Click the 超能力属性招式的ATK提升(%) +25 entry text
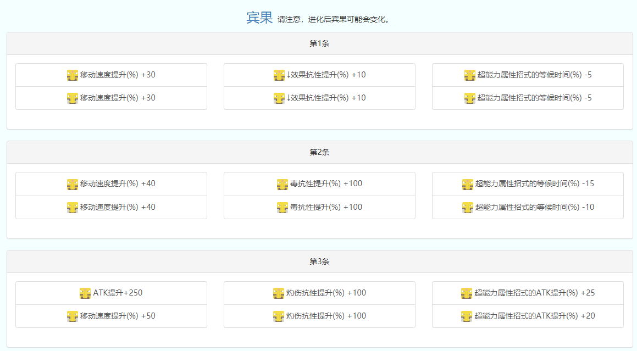 tap(535, 293)
